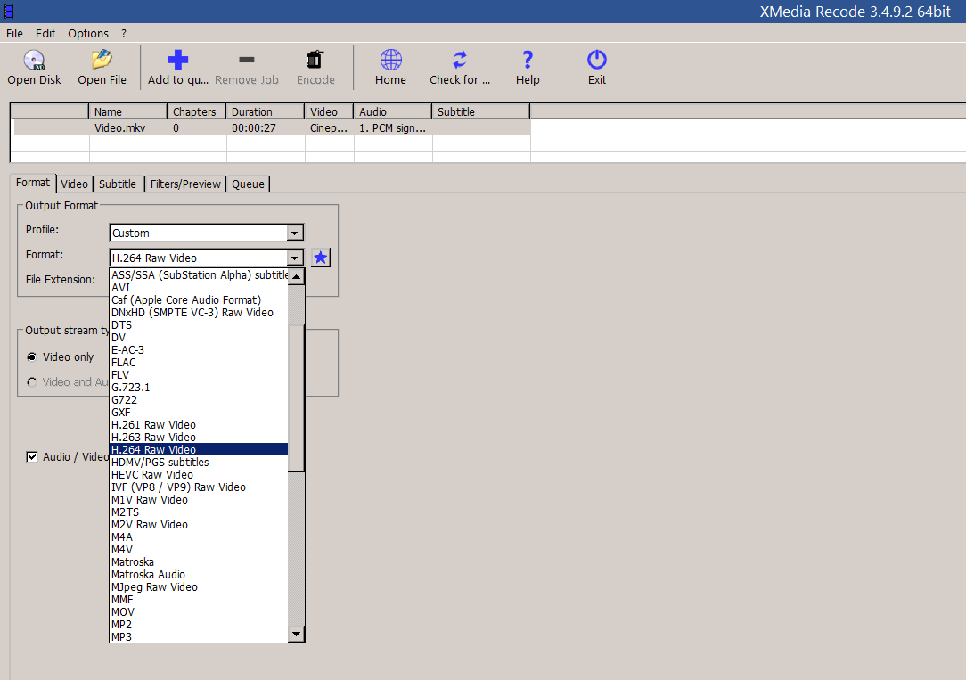The width and height of the screenshot is (966, 680).
Task: Choose IVF (VP8 / VP9) Raw Video
Action: [x=199, y=487]
